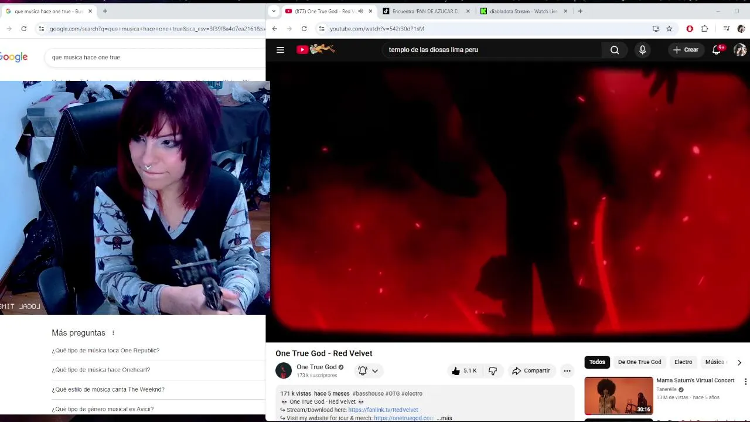Screen dimensions: 750x422
Task: Click Mama Saturn's Virtual Concert title
Action: (x=695, y=380)
